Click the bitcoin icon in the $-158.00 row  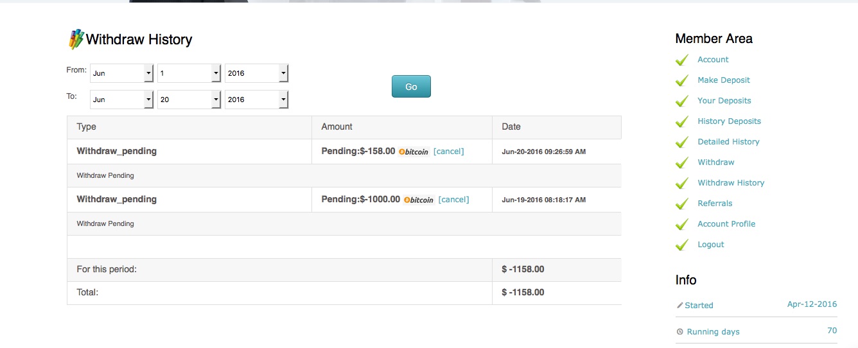point(414,152)
